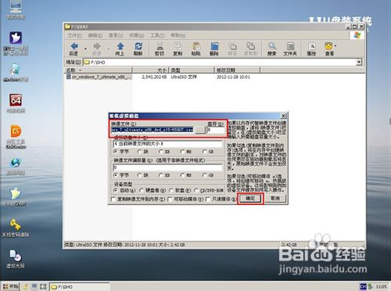Open the purple ghost one-key install icon
The image size is (391, 291).
pos(16,38)
